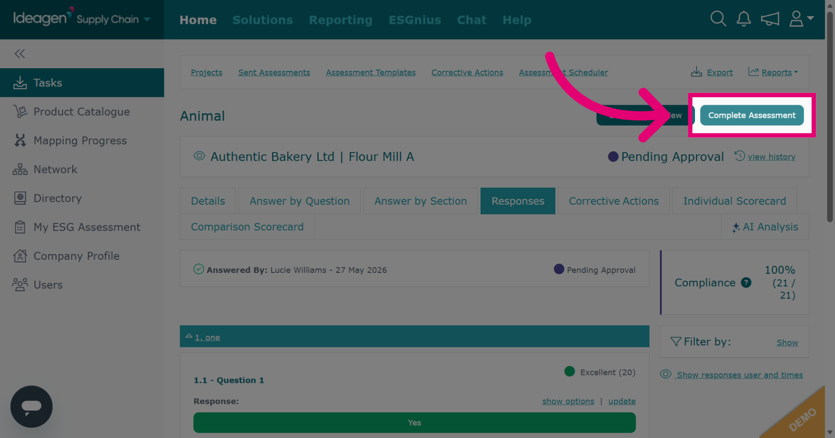The height and width of the screenshot is (438, 835).
Task: Click show options for Question 1
Action: click(568, 401)
